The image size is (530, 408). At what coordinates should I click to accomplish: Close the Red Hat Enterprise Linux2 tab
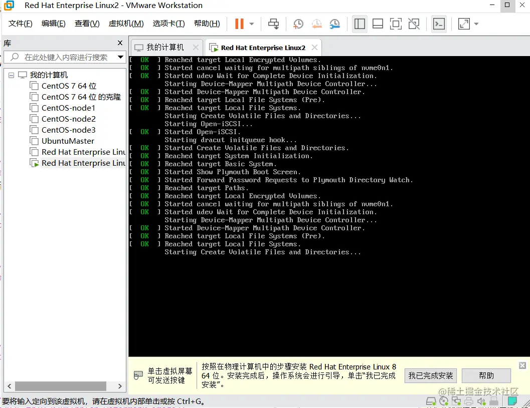(x=314, y=47)
